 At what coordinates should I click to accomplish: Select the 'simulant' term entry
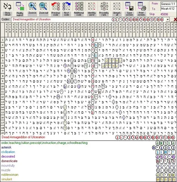point(7,179)
